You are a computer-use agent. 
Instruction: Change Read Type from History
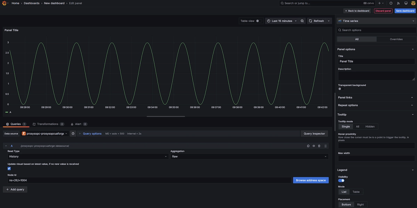86,156
